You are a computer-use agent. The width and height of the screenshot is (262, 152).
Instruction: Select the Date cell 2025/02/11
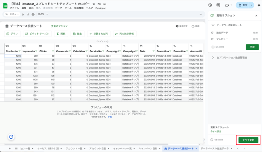pos(147,56)
